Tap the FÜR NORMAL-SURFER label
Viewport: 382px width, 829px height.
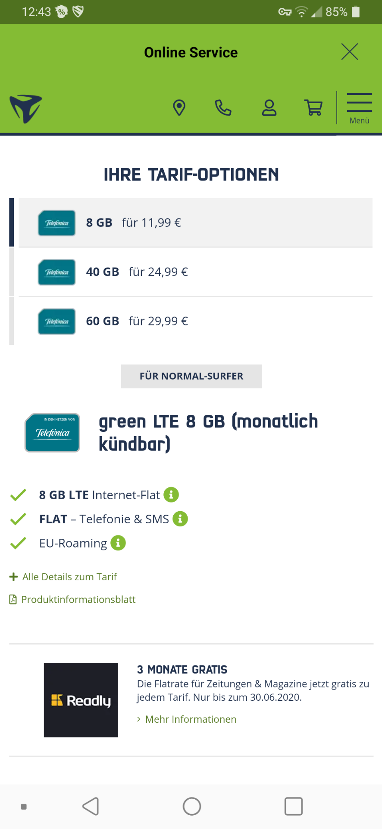pyautogui.click(x=191, y=377)
